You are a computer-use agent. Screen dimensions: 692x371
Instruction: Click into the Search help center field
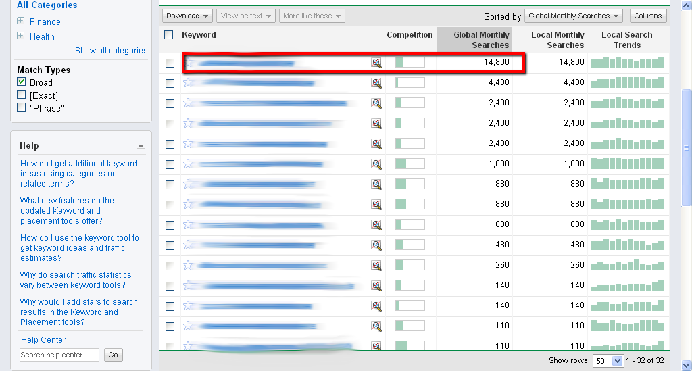pos(59,355)
